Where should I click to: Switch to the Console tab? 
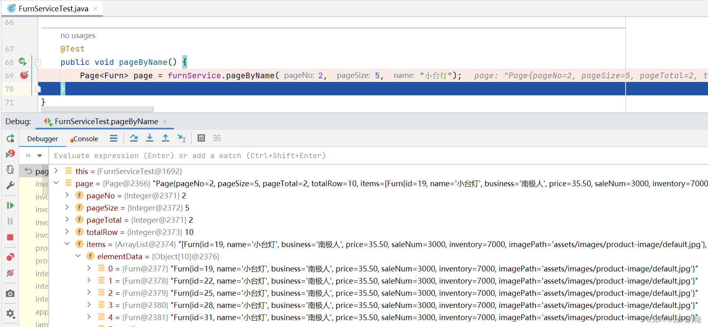point(84,139)
